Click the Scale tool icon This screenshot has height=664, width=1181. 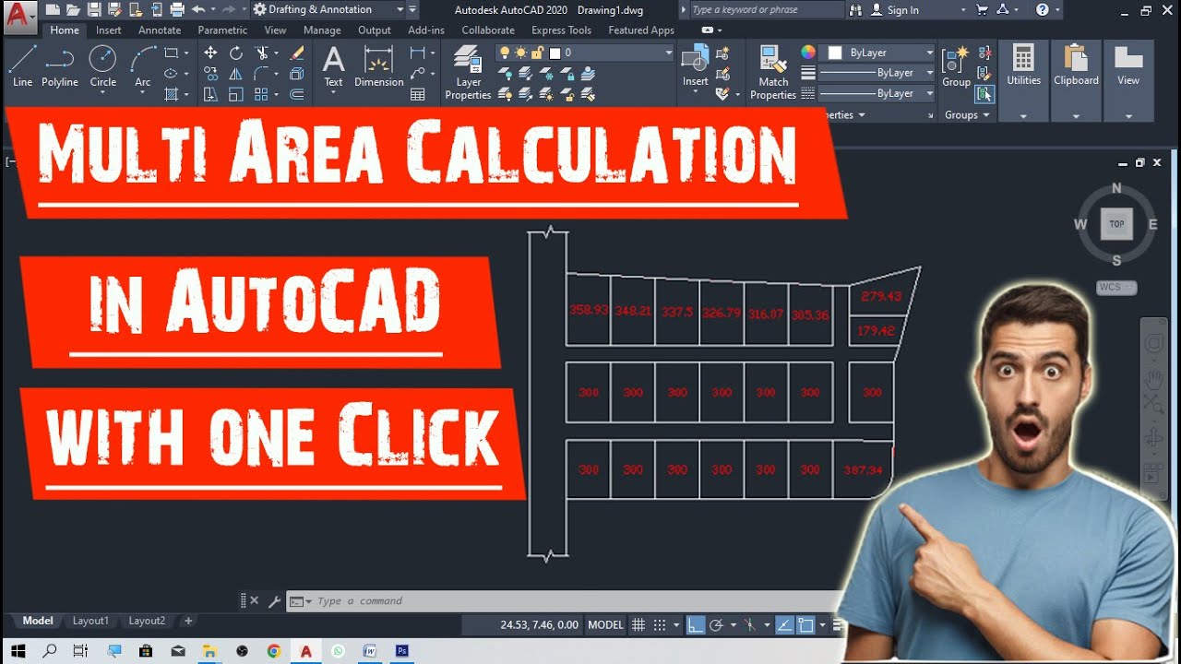pyautogui.click(x=236, y=94)
